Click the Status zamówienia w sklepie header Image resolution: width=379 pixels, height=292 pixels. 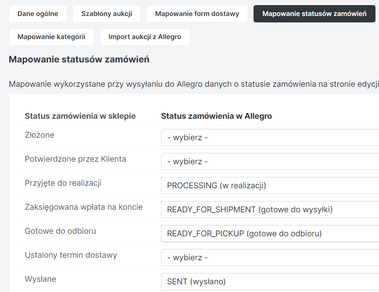[80, 116]
